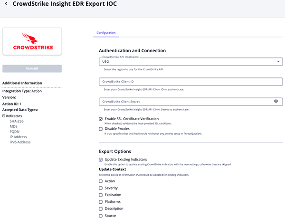Check the Action update context checkbox

(101, 181)
